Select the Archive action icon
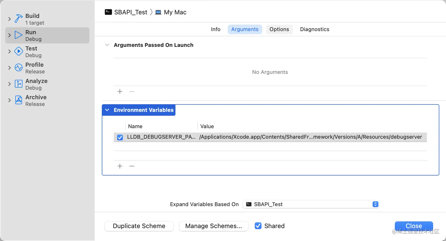This screenshot has width=446, height=241. (19, 100)
